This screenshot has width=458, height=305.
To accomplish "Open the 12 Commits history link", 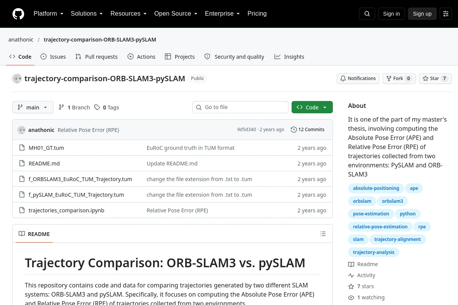I will pos(308,130).
